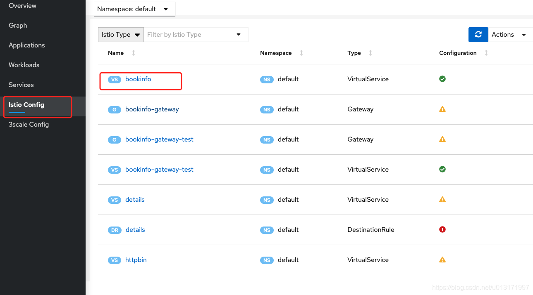This screenshot has width=533, height=295.
Task: Click the sort icon beside Type column
Action: [370, 53]
